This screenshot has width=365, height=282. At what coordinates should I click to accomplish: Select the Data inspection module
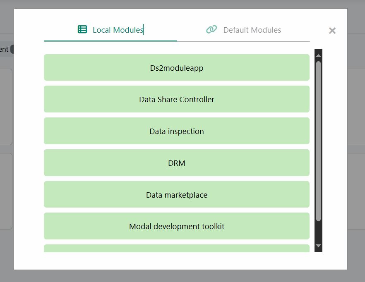click(x=177, y=131)
